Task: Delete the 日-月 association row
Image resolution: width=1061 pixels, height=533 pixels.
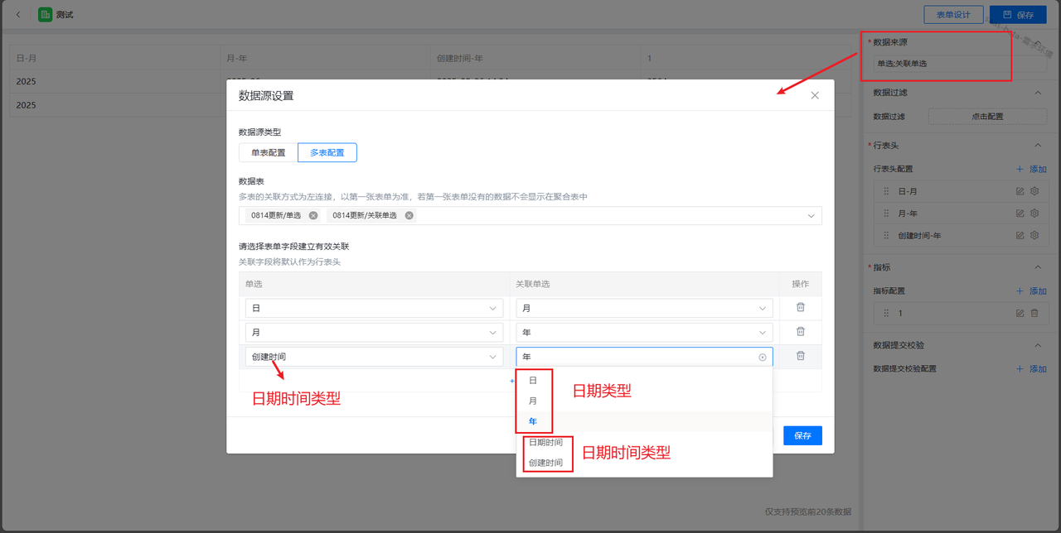Action: (800, 308)
